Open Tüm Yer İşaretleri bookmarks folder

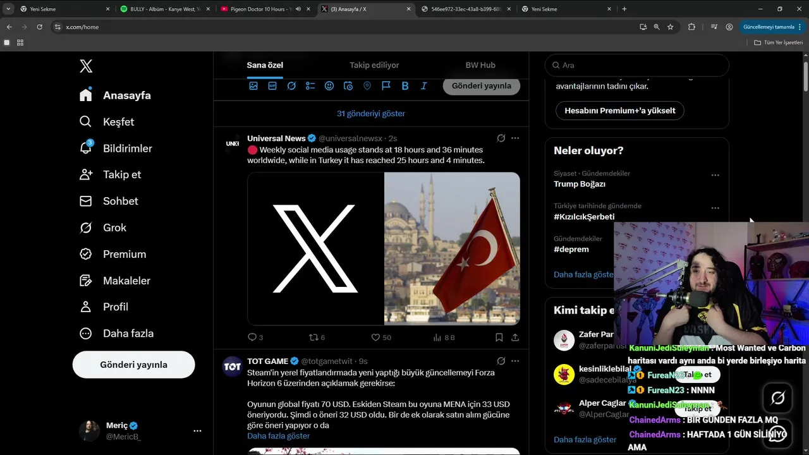click(779, 42)
